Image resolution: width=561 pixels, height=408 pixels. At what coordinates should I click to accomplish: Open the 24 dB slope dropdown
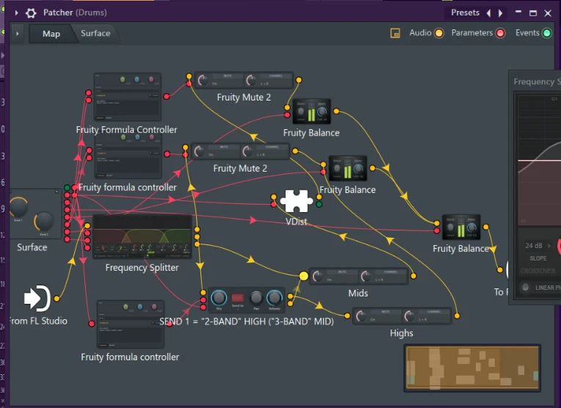click(x=538, y=246)
